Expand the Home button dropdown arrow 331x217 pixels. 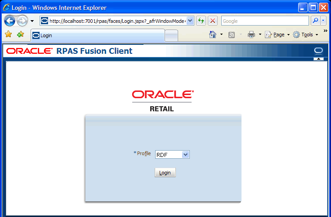tap(221, 35)
